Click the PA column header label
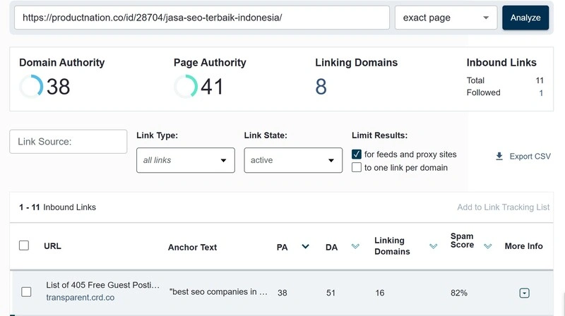565x316 pixels. click(x=282, y=248)
